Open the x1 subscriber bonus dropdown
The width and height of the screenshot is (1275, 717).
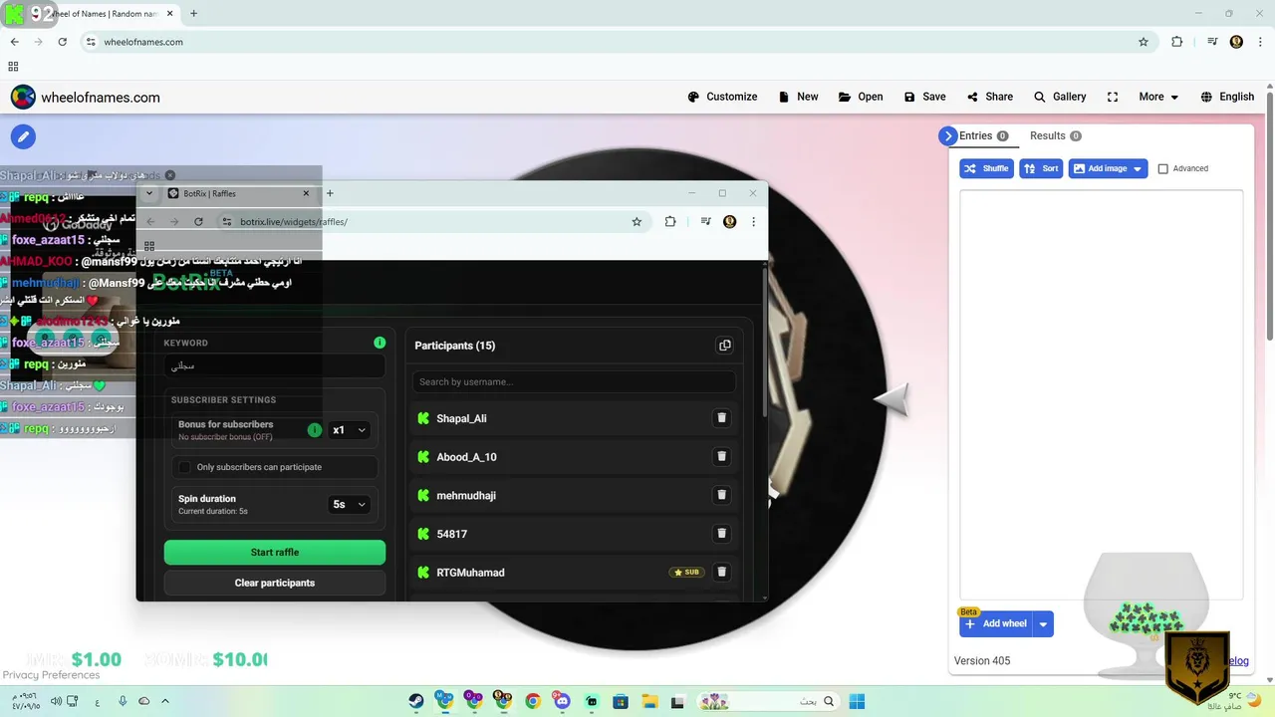coord(350,430)
